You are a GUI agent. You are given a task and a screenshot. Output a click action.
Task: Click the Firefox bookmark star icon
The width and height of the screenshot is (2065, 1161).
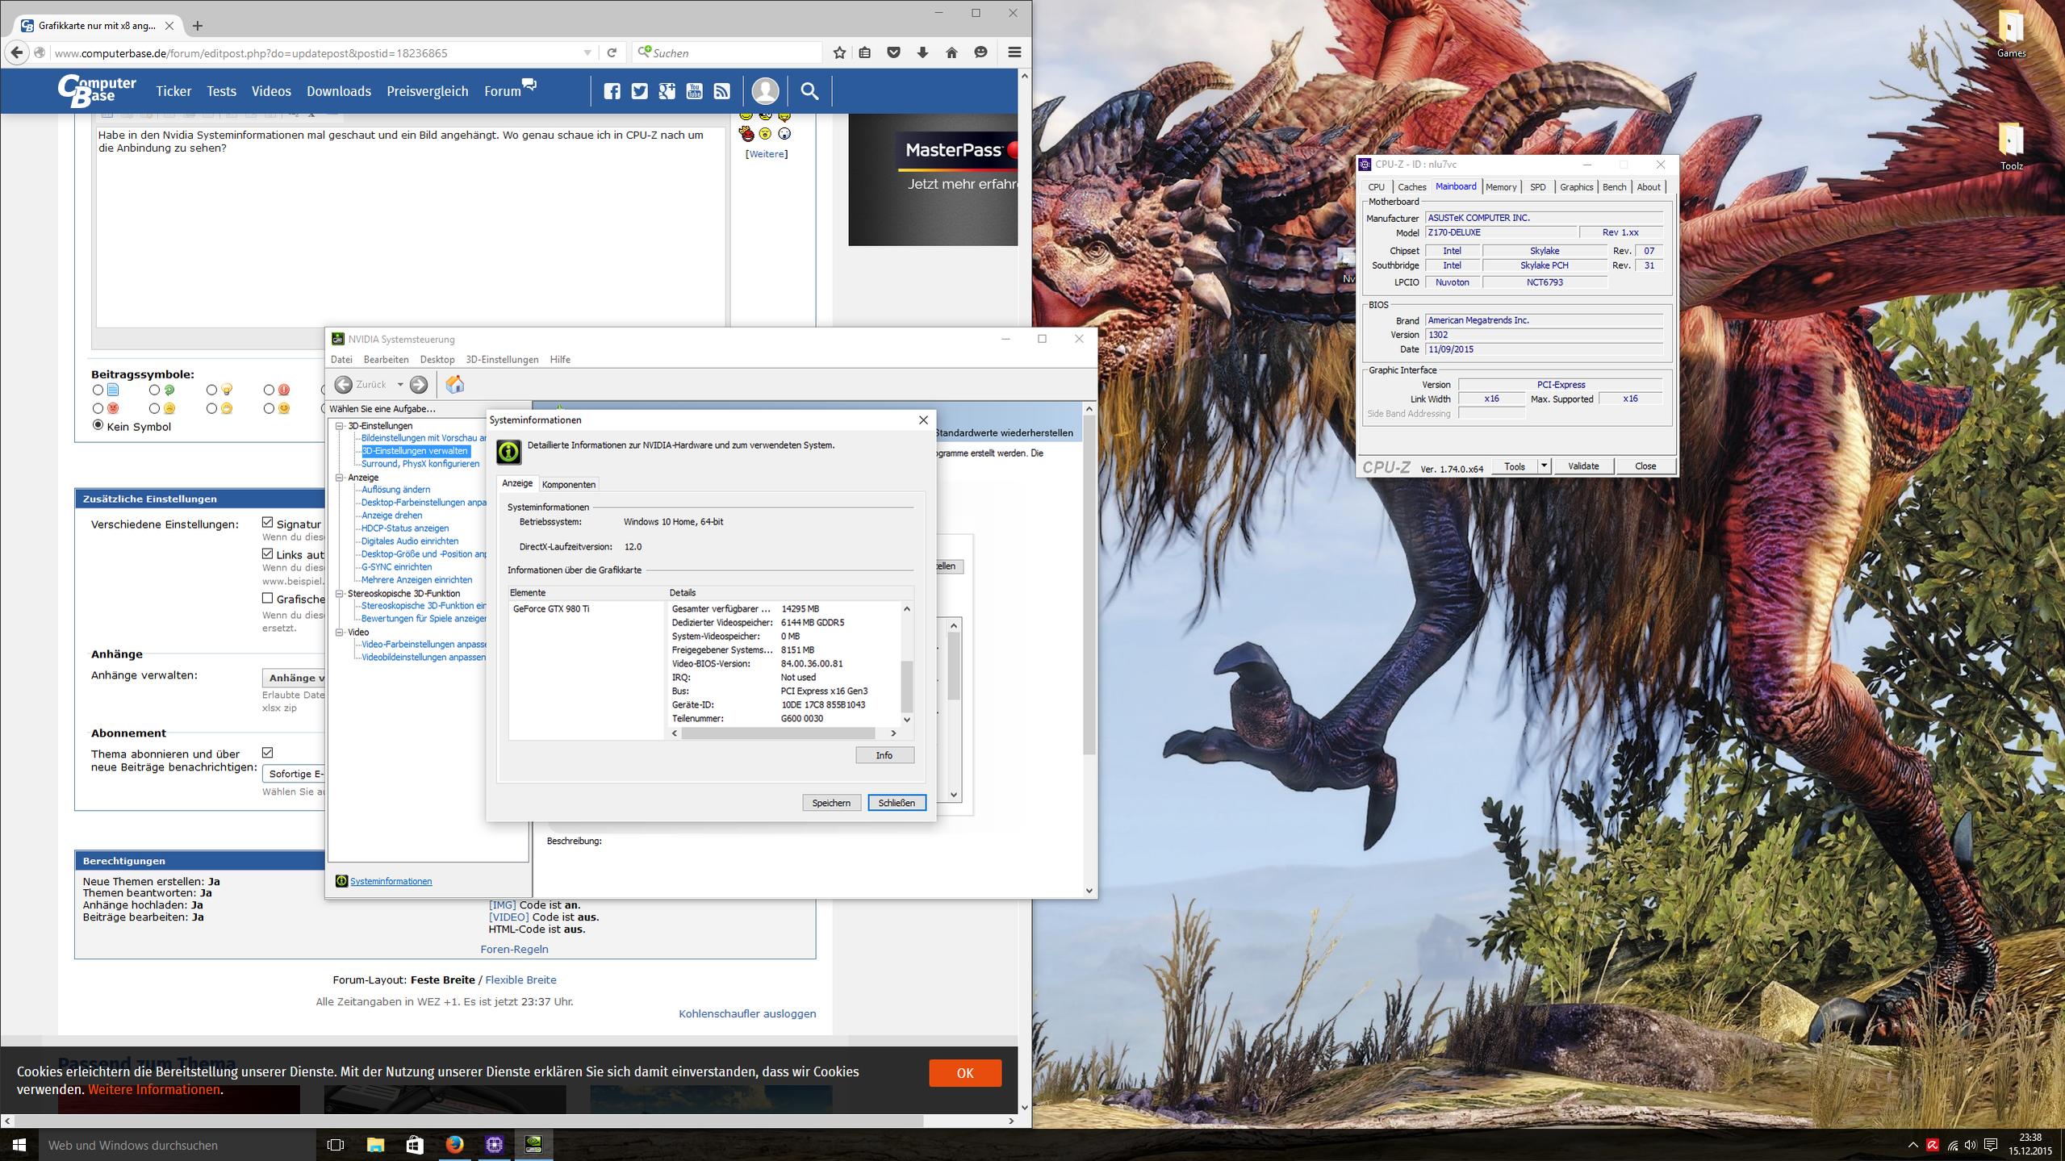tap(839, 52)
